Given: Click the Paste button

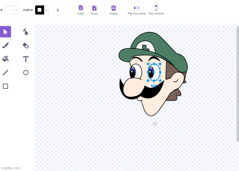Looking at the screenshot, I should (x=94, y=10).
